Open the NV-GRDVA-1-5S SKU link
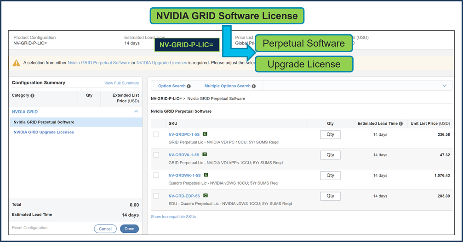This screenshot has width=463, height=242. click(x=184, y=155)
